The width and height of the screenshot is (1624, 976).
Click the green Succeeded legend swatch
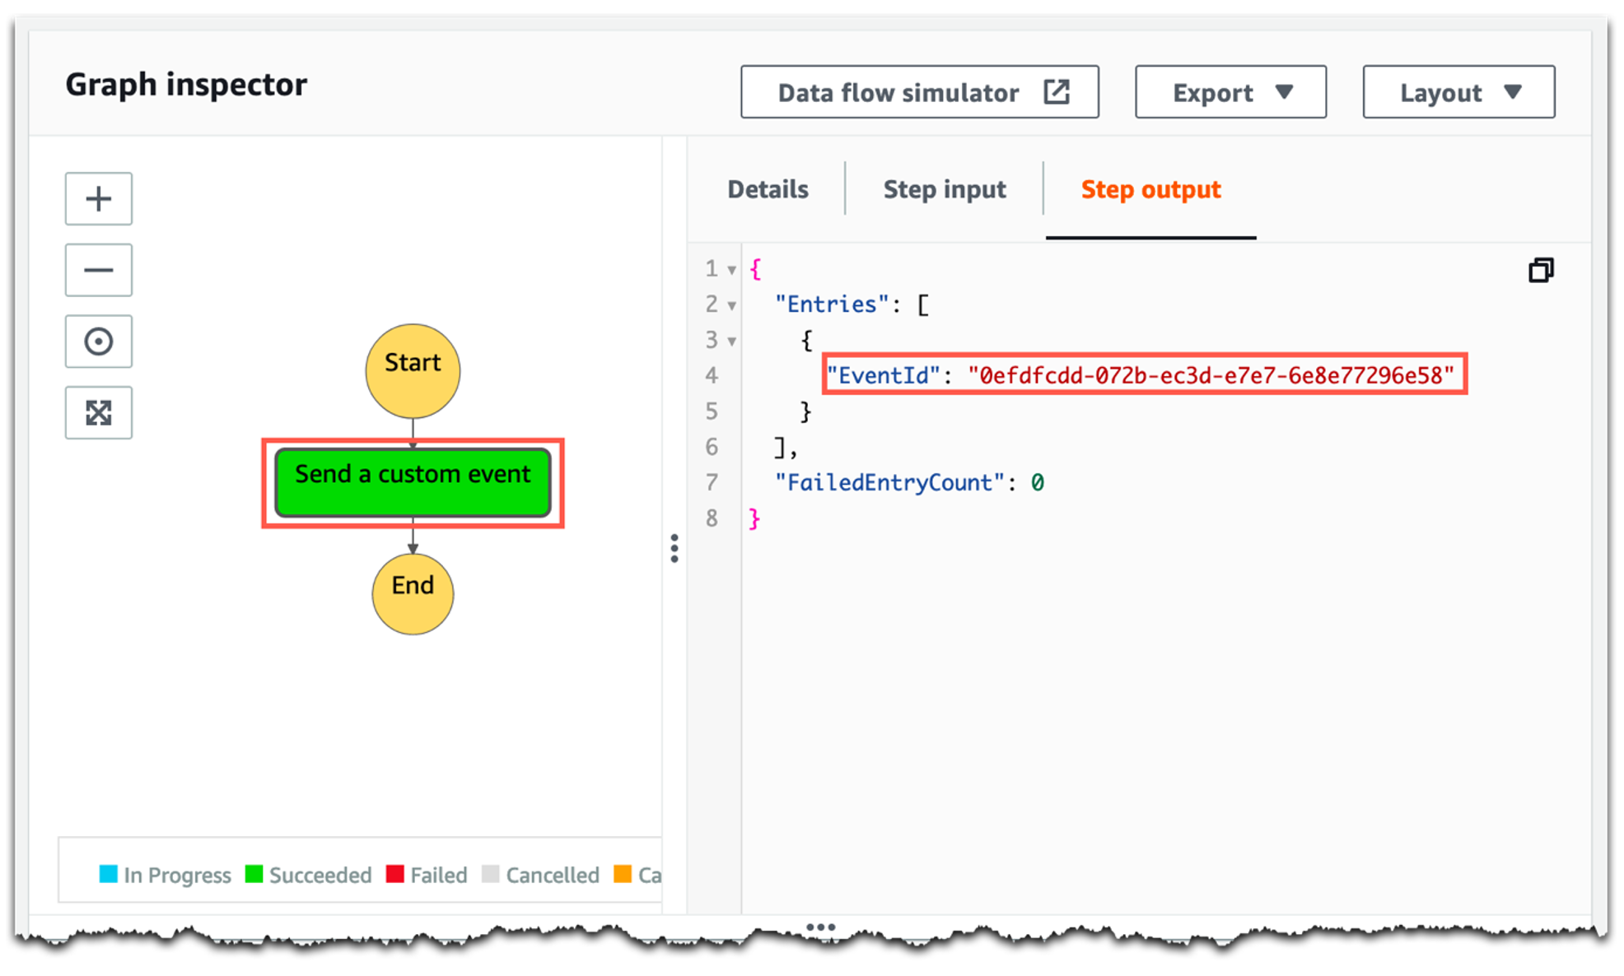(254, 874)
